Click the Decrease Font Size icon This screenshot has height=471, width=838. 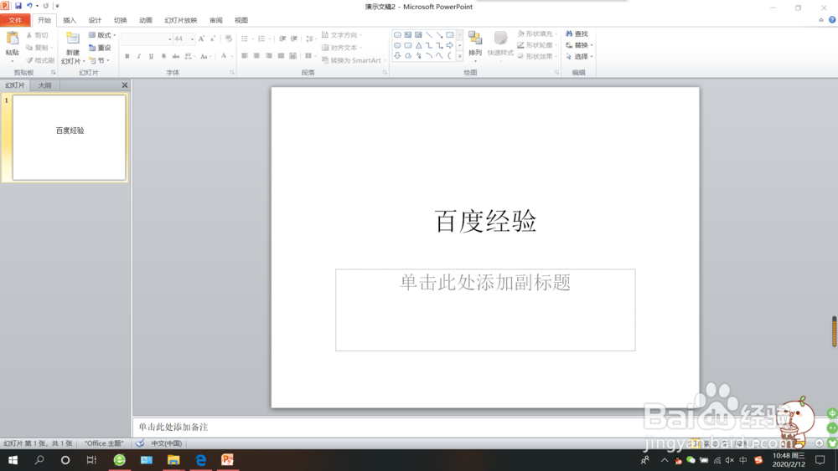pos(213,39)
